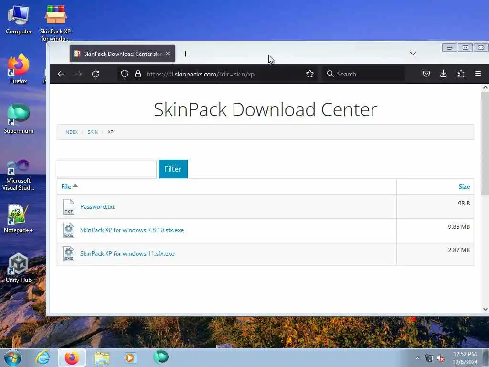Click the site security padlock icon

coord(138,74)
